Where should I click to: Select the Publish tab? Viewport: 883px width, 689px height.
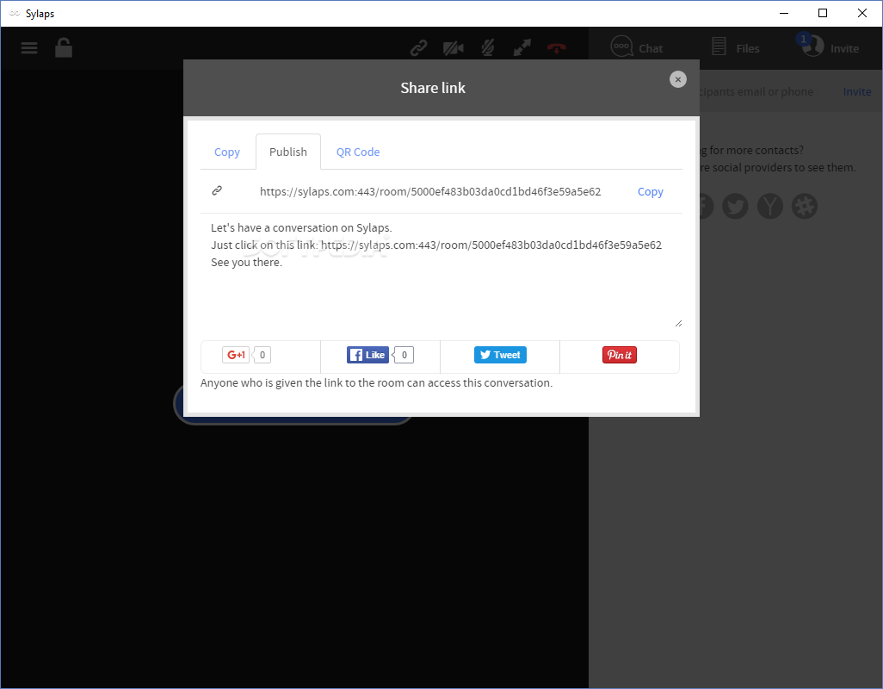[288, 152]
